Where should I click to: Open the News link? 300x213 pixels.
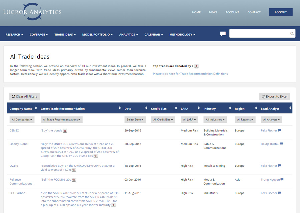pyautogui.click(x=213, y=12)
